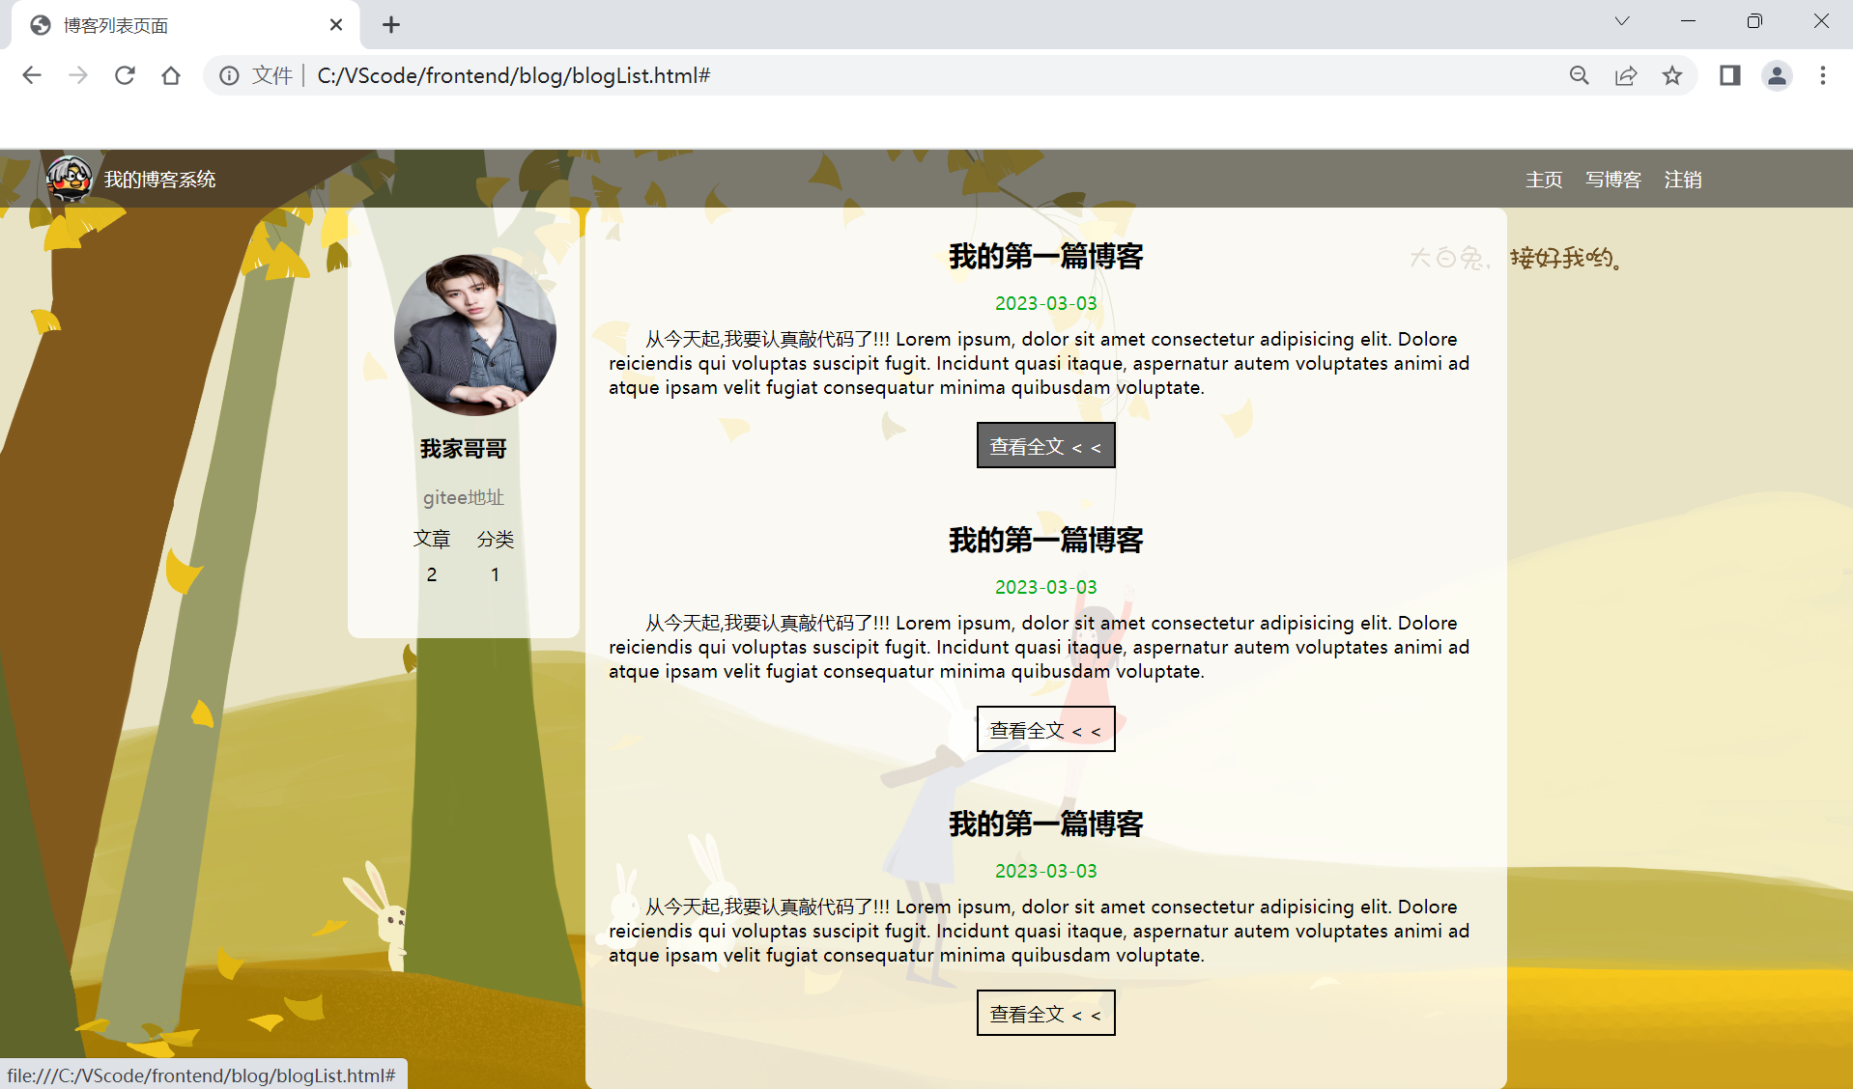Image resolution: width=1853 pixels, height=1089 pixels.
Task: Reload the blog list page
Action: click(x=125, y=75)
